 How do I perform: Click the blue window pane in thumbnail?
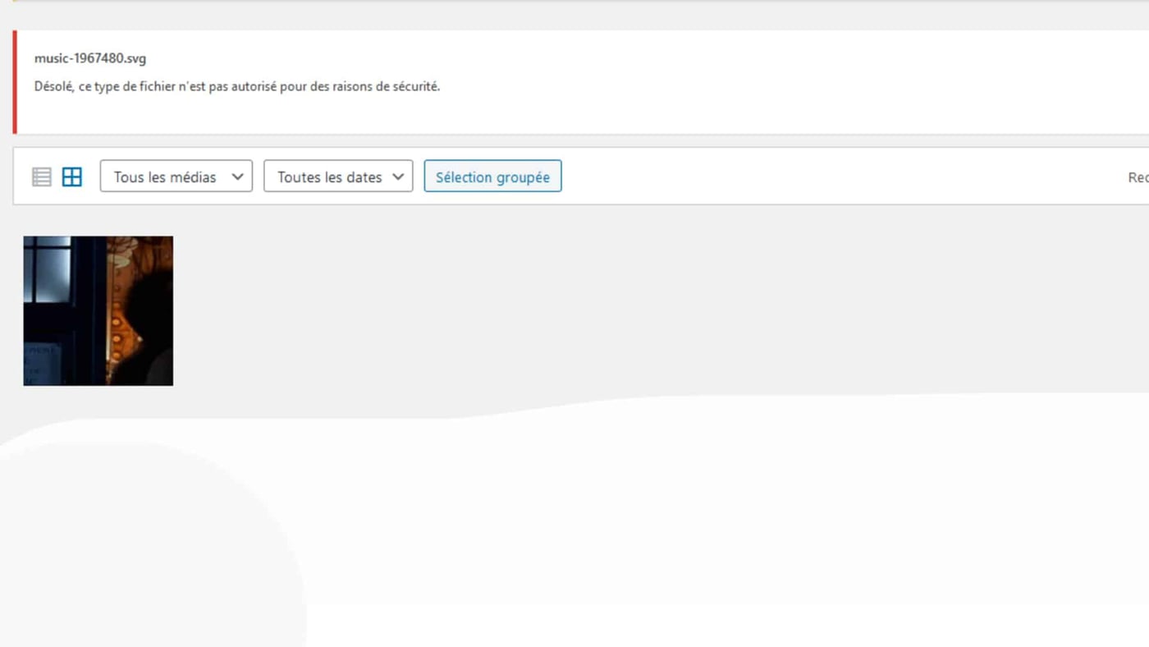52,275
